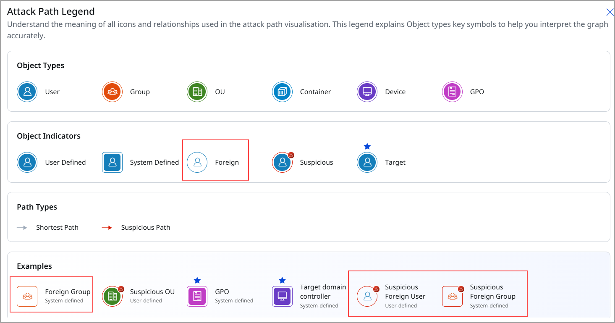Click the green OU object type icon

click(197, 92)
